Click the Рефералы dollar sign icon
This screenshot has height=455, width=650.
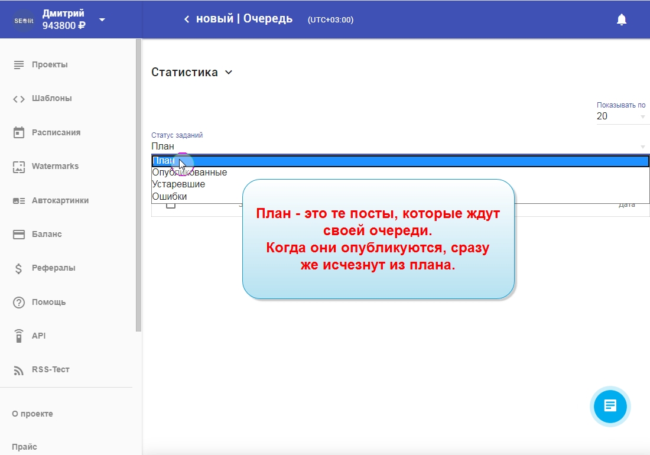point(19,268)
